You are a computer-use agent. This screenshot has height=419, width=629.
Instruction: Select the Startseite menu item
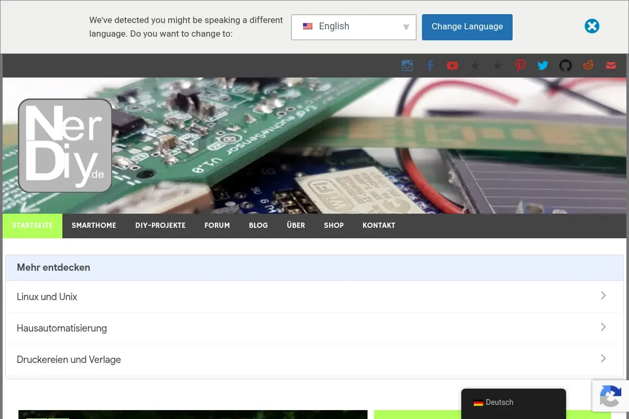tap(32, 226)
